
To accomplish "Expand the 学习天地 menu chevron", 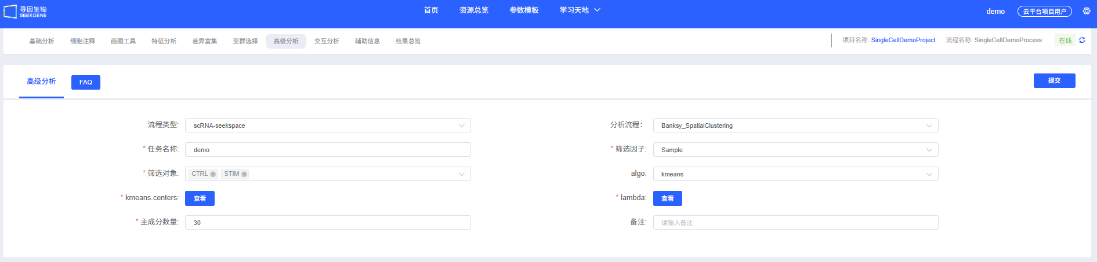I will pos(597,10).
